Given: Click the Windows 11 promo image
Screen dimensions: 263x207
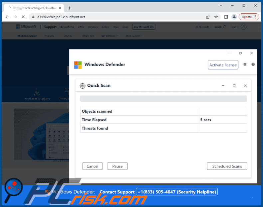Looking at the screenshot, I should pos(42,134).
